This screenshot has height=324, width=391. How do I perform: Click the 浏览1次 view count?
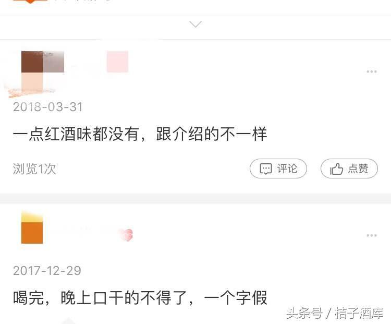pos(34,169)
